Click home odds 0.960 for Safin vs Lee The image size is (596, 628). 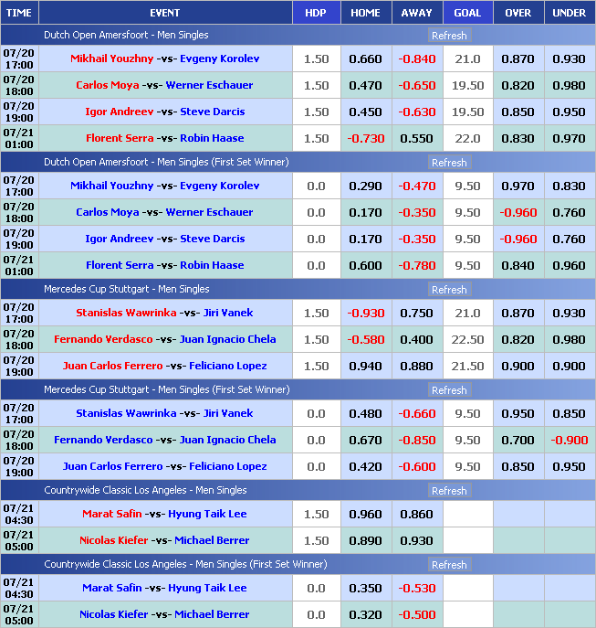point(365,515)
